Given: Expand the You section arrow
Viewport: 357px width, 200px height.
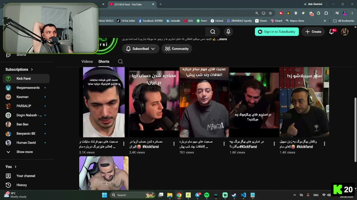Looking at the screenshot, I should (15, 167).
